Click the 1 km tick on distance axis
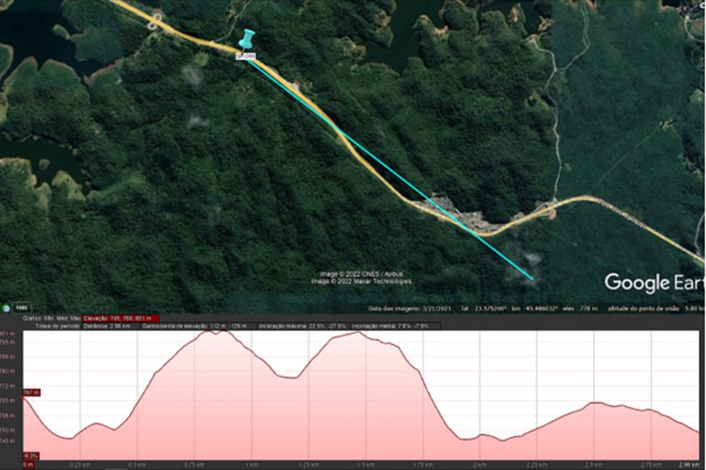The image size is (706, 470). [252, 464]
